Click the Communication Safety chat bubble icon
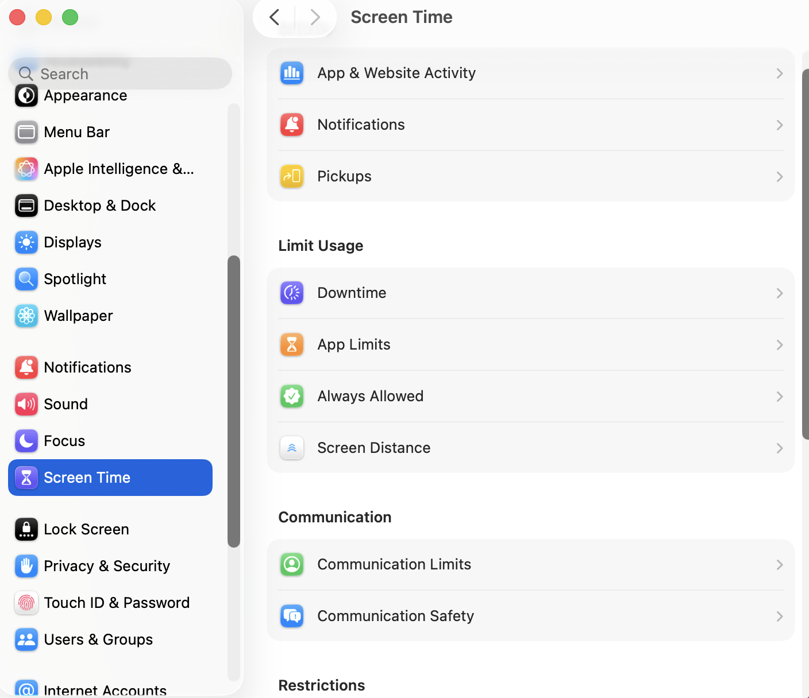The image size is (809, 698). point(292,616)
